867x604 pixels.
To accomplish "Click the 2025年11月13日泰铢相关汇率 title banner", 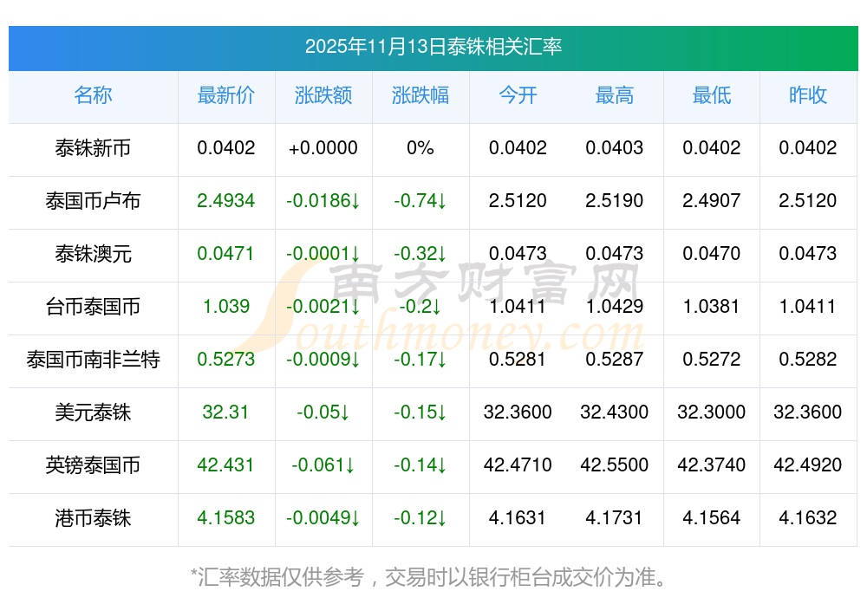I will [x=433, y=47].
